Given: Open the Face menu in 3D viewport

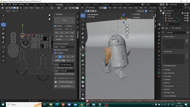Looking at the screenshot, I should (141, 8).
